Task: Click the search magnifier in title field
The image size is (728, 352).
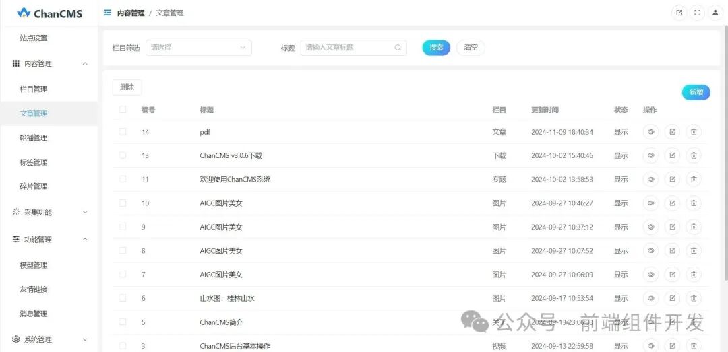Action: (398, 47)
